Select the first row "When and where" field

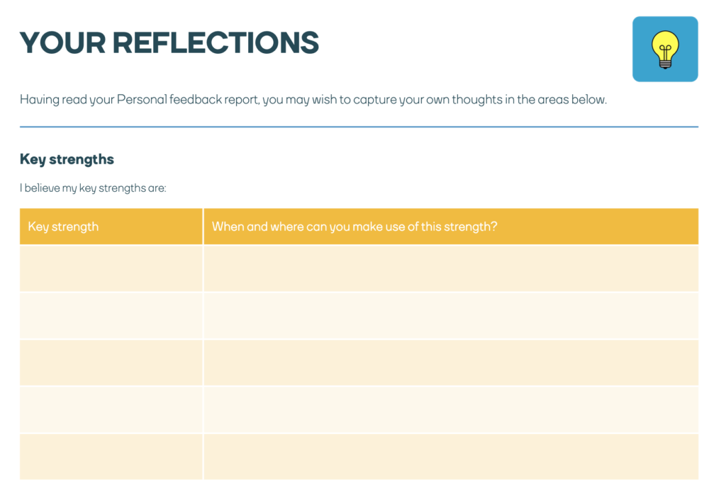click(x=451, y=268)
